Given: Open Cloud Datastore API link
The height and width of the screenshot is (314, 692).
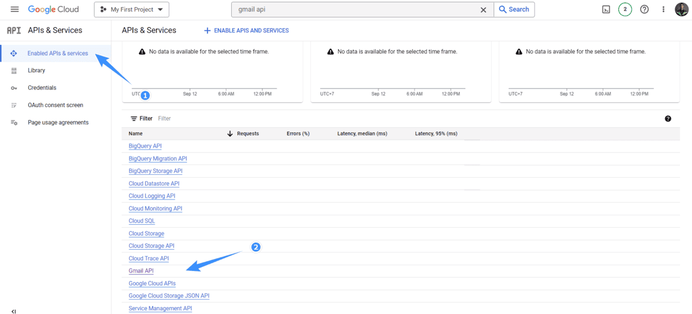Looking at the screenshot, I should (154, 184).
